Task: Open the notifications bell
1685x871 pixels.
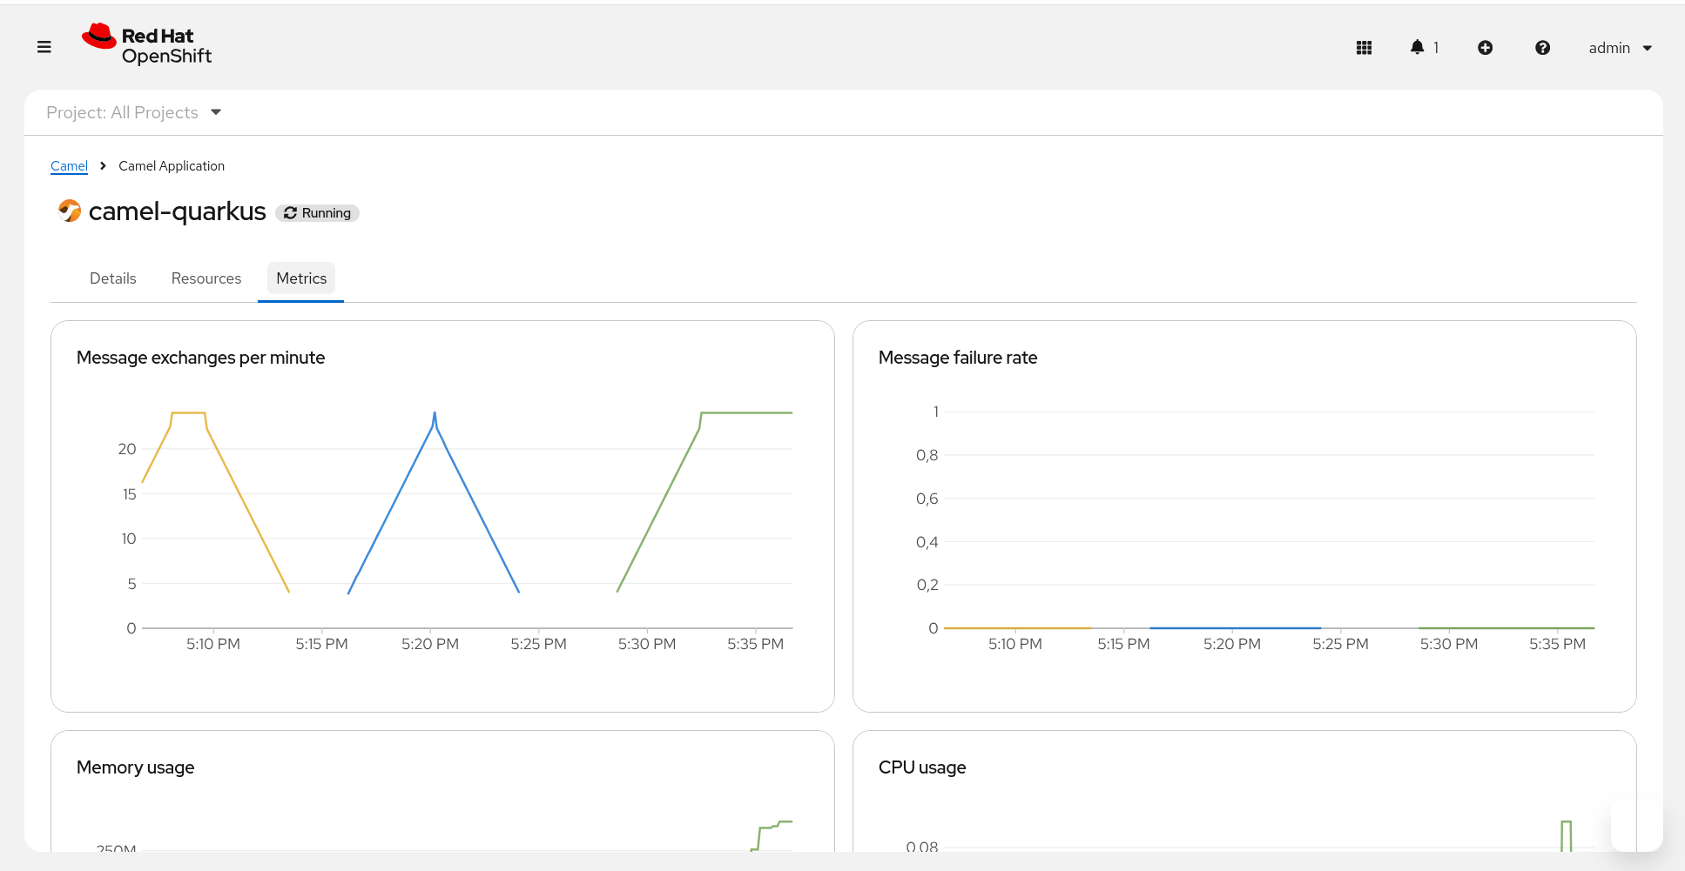Action: pyautogui.click(x=1417, y=47)
